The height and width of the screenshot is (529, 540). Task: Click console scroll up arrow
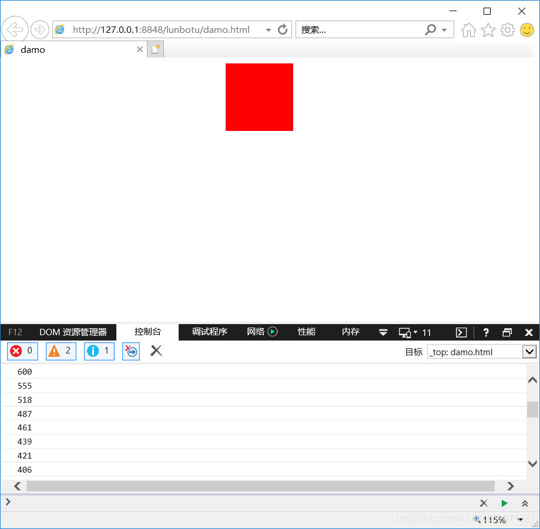click(532, 380)
